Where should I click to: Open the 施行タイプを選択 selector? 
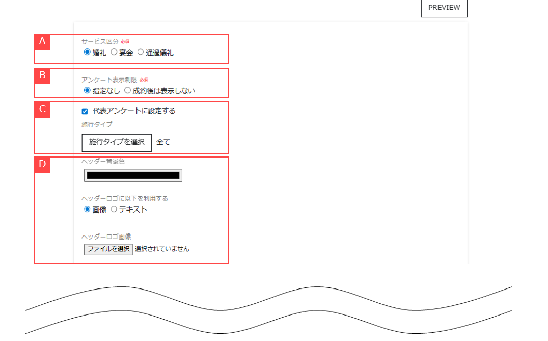click(x=117, y=142)
